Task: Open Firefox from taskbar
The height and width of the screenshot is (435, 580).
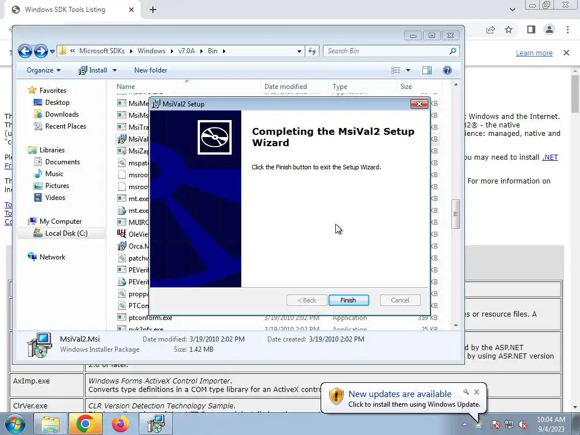Action: click(x=120, y=424)
